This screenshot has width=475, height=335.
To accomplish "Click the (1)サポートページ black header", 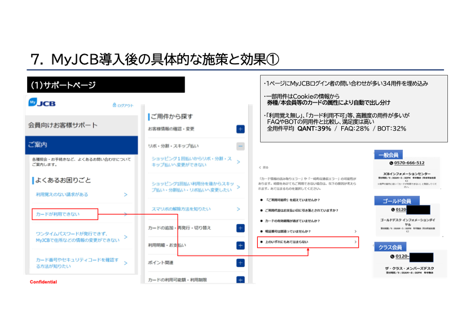I will 106,84.
